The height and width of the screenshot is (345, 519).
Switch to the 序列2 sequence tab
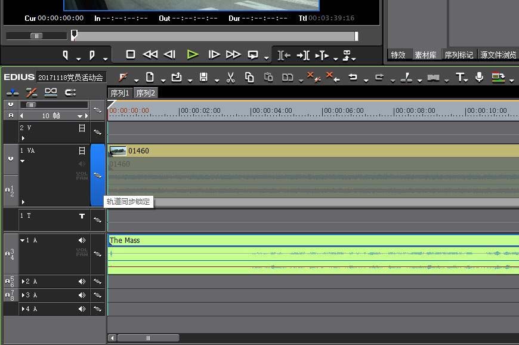[x=145, y=93]
